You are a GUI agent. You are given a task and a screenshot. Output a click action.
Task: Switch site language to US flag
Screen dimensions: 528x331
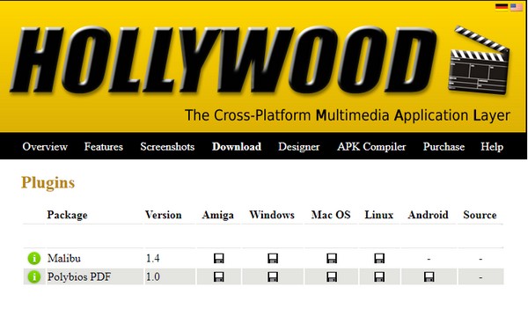pos(517,7)
